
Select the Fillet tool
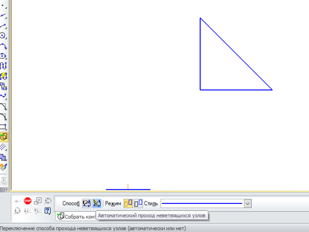[x=3, y=117]
